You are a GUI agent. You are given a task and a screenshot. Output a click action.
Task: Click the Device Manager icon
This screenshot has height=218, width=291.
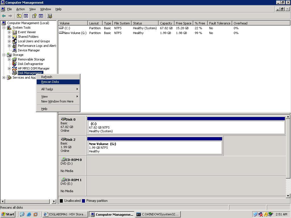click(14, 50)
